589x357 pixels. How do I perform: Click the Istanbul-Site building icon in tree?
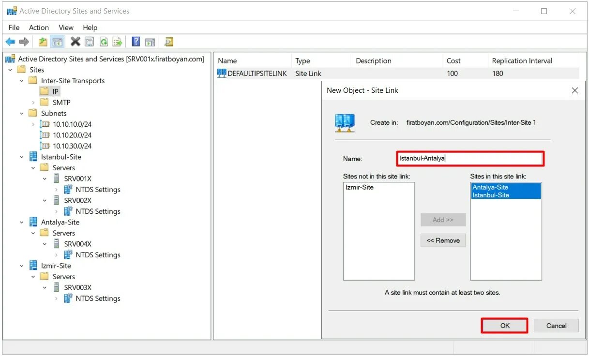[33, 157]
